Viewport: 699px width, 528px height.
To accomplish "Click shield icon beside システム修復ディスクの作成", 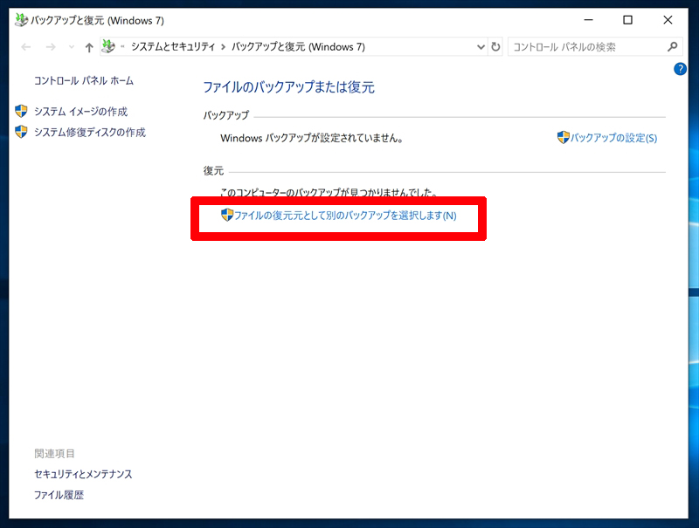I will tap(21, 132).
